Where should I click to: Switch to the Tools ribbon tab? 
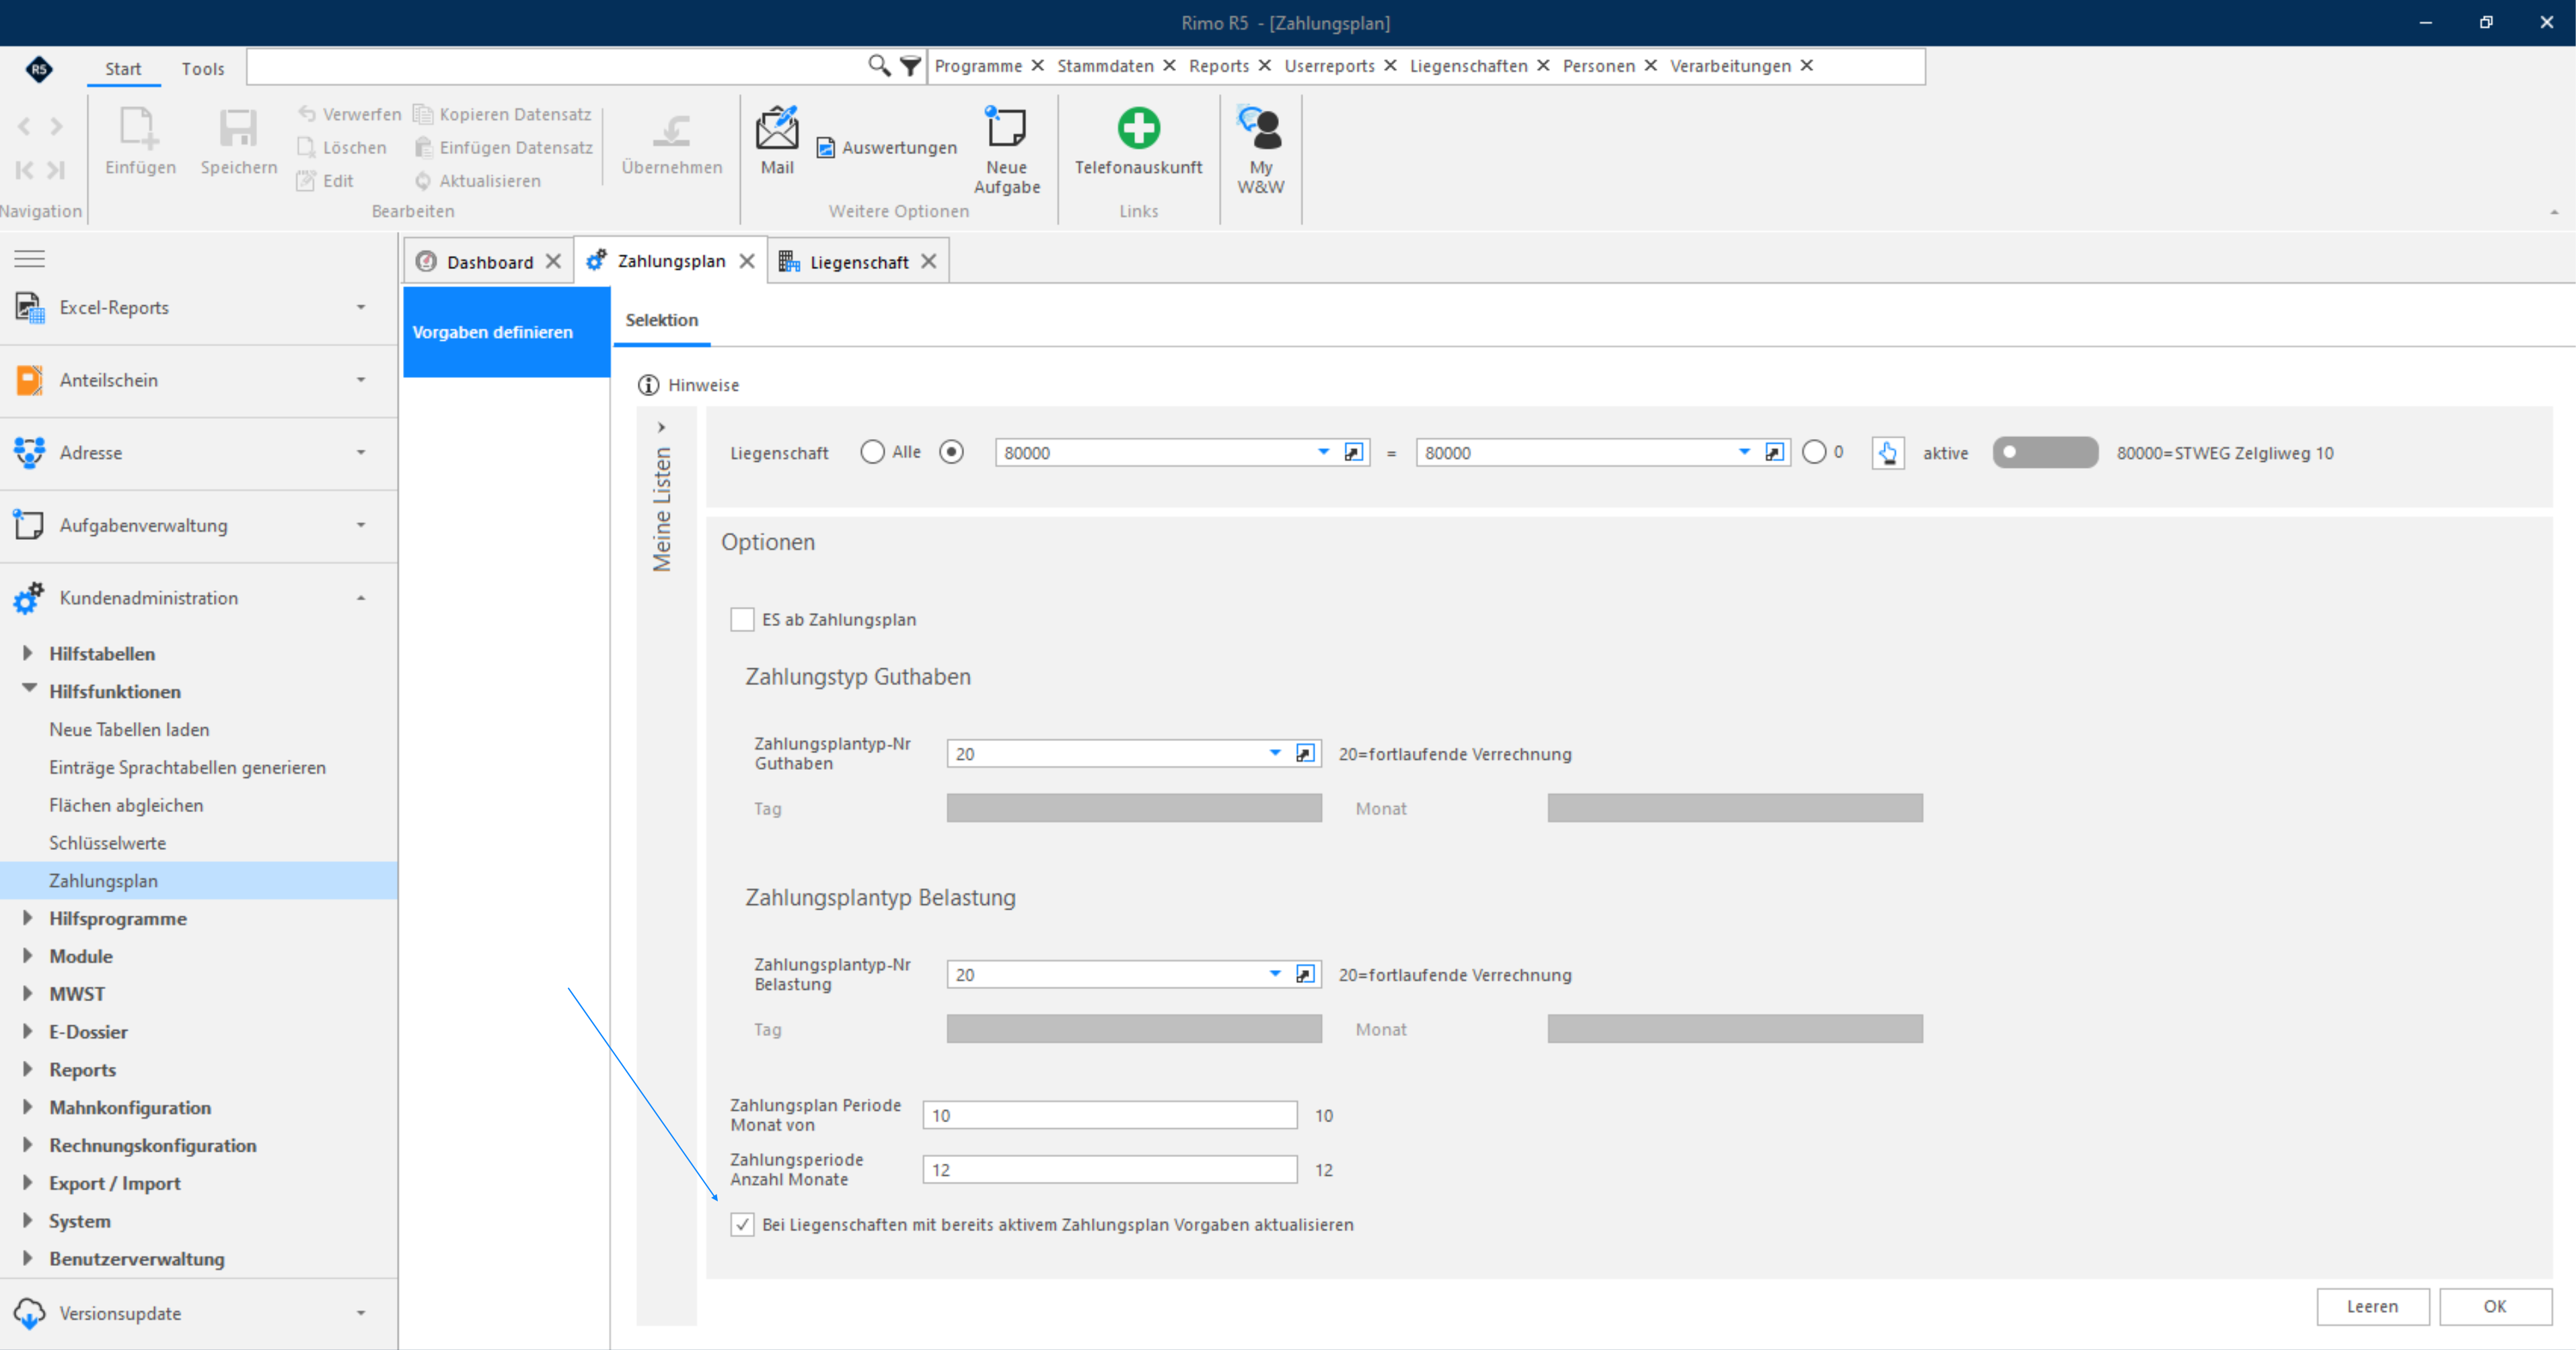point(203,69)
